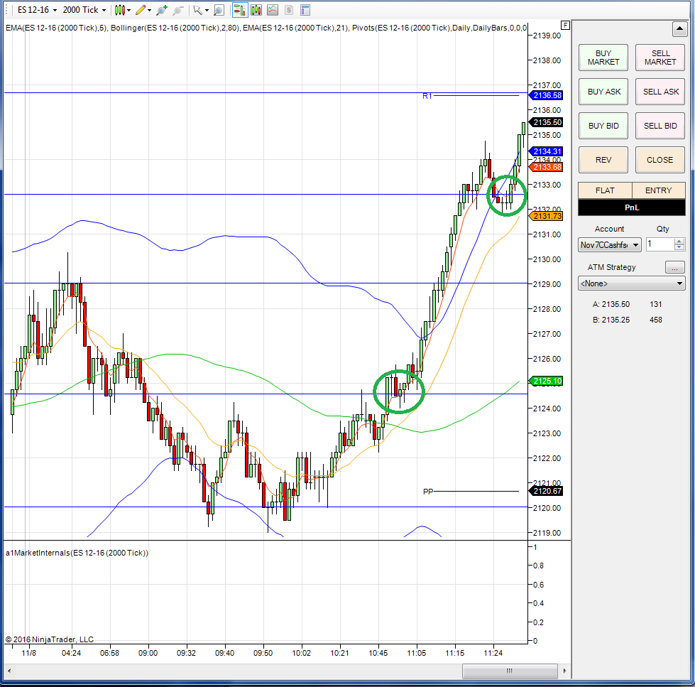Expand the cursor type dropdown arrow
This screenshot has height=687, width=695.
pos(207,10)
